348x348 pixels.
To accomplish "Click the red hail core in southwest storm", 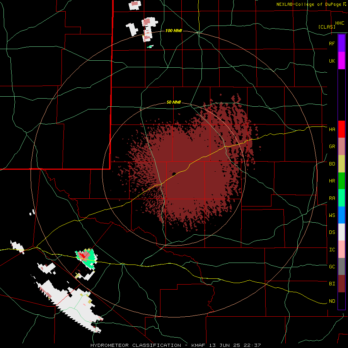I will 82,255.
